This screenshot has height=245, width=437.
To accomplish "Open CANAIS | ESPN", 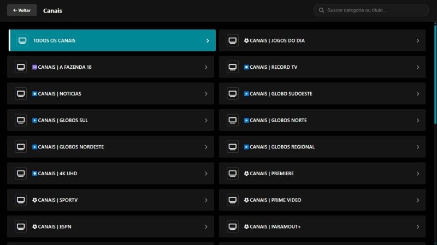I will pyautogui.click(x=111, y=226).
